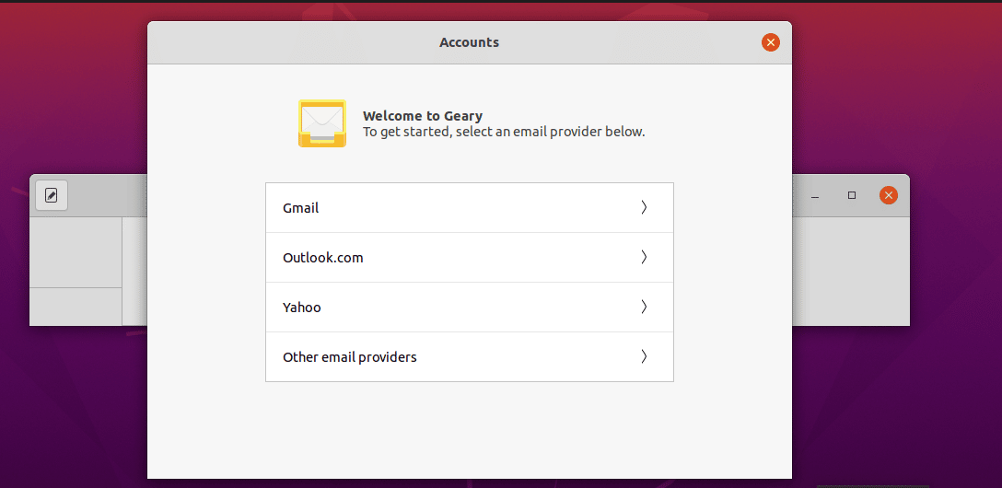Screen dimensions: 1002x488
Task: Expand the Other email providers chevron
Action: (644, 357)
